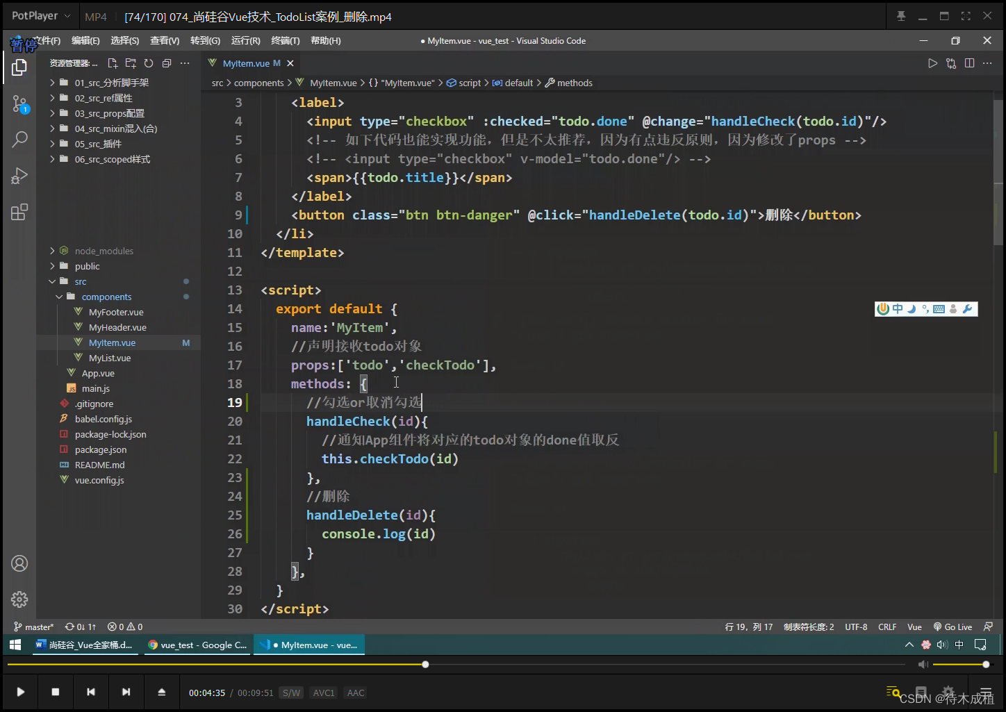The height and width of the screenshot is (712, 1006).
Task: Select MyItem.vue editor tab
Action: (x=251, y=63)
